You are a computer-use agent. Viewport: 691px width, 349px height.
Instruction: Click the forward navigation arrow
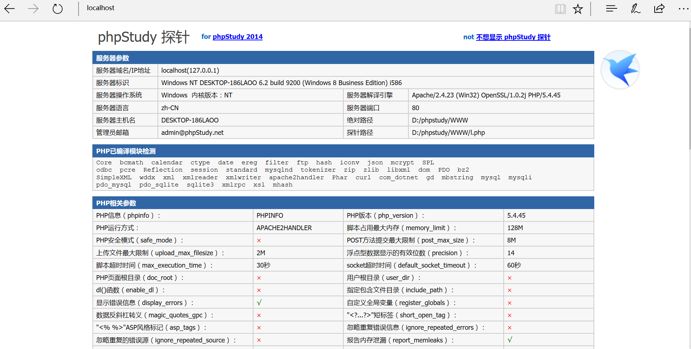(33, 8)
